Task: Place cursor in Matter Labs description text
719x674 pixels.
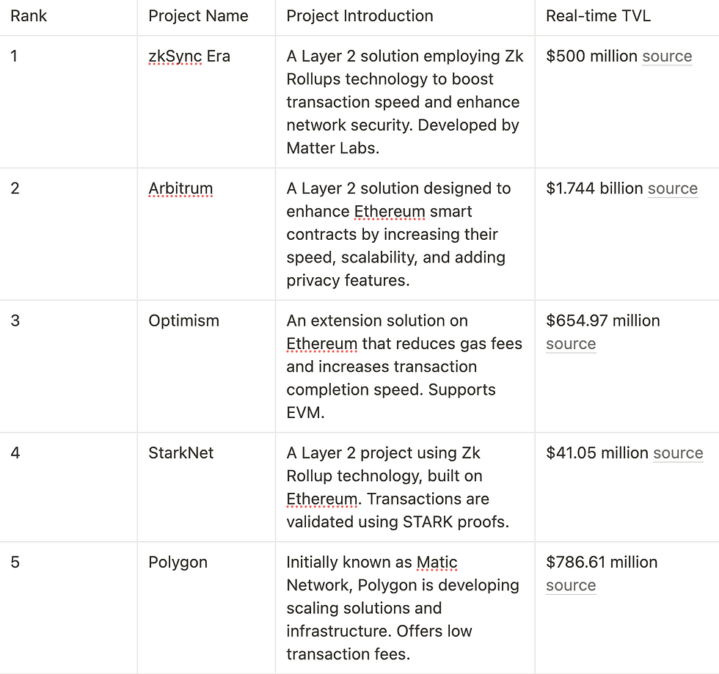Action: (333, 148)
